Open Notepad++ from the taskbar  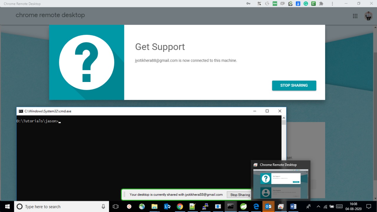193,206
